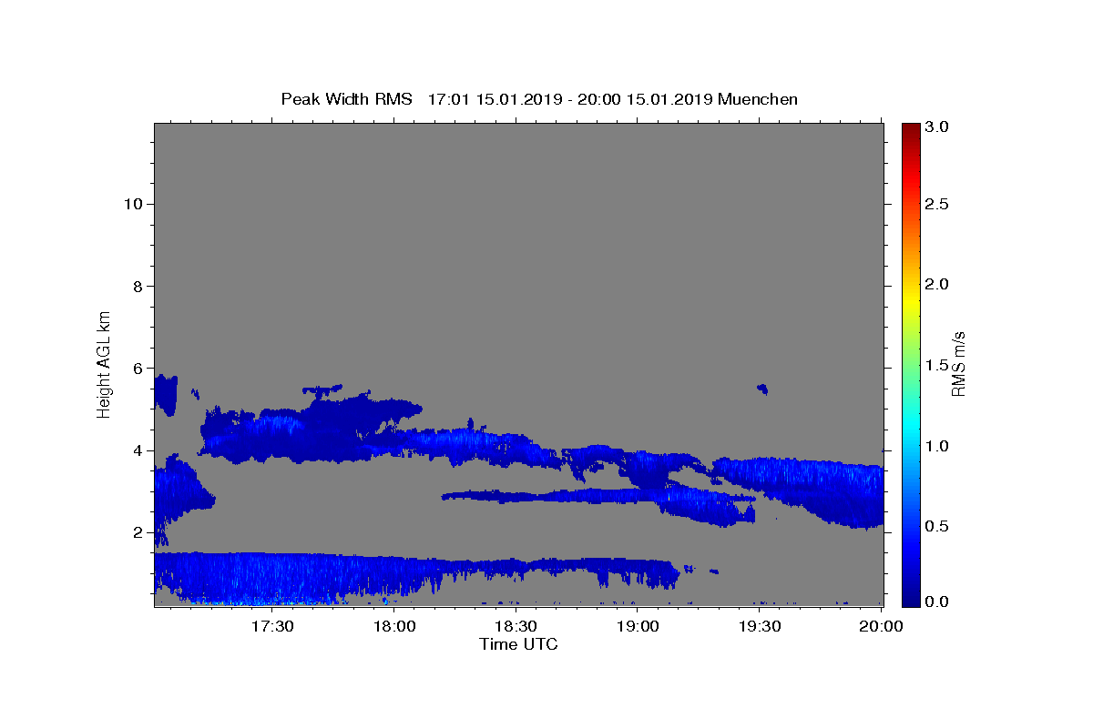Click the 18:30 time tick label

(516, 626)
